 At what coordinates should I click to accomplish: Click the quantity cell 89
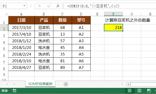[63, 68]
